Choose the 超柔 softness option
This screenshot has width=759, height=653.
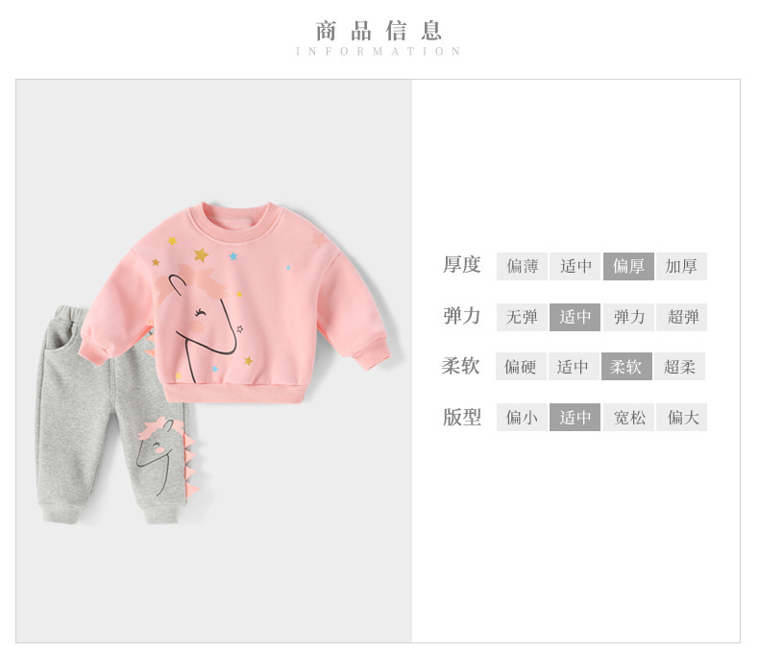click(x=679, y=367)
